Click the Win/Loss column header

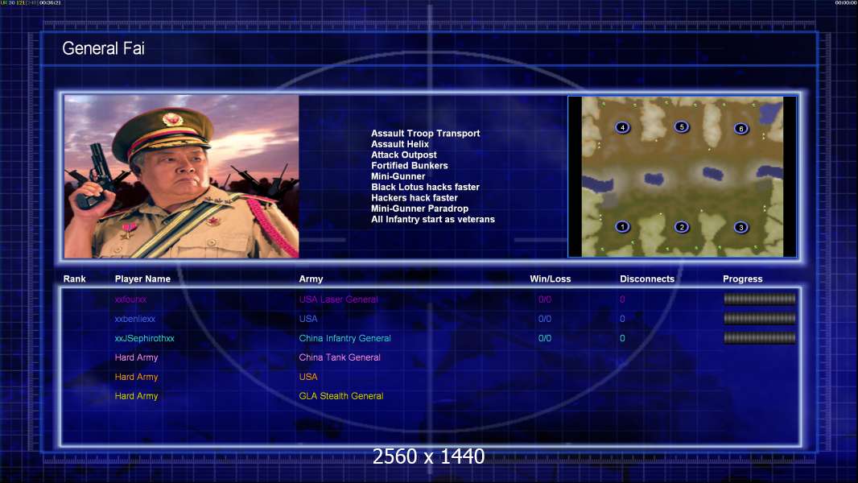tap(550, 279)
